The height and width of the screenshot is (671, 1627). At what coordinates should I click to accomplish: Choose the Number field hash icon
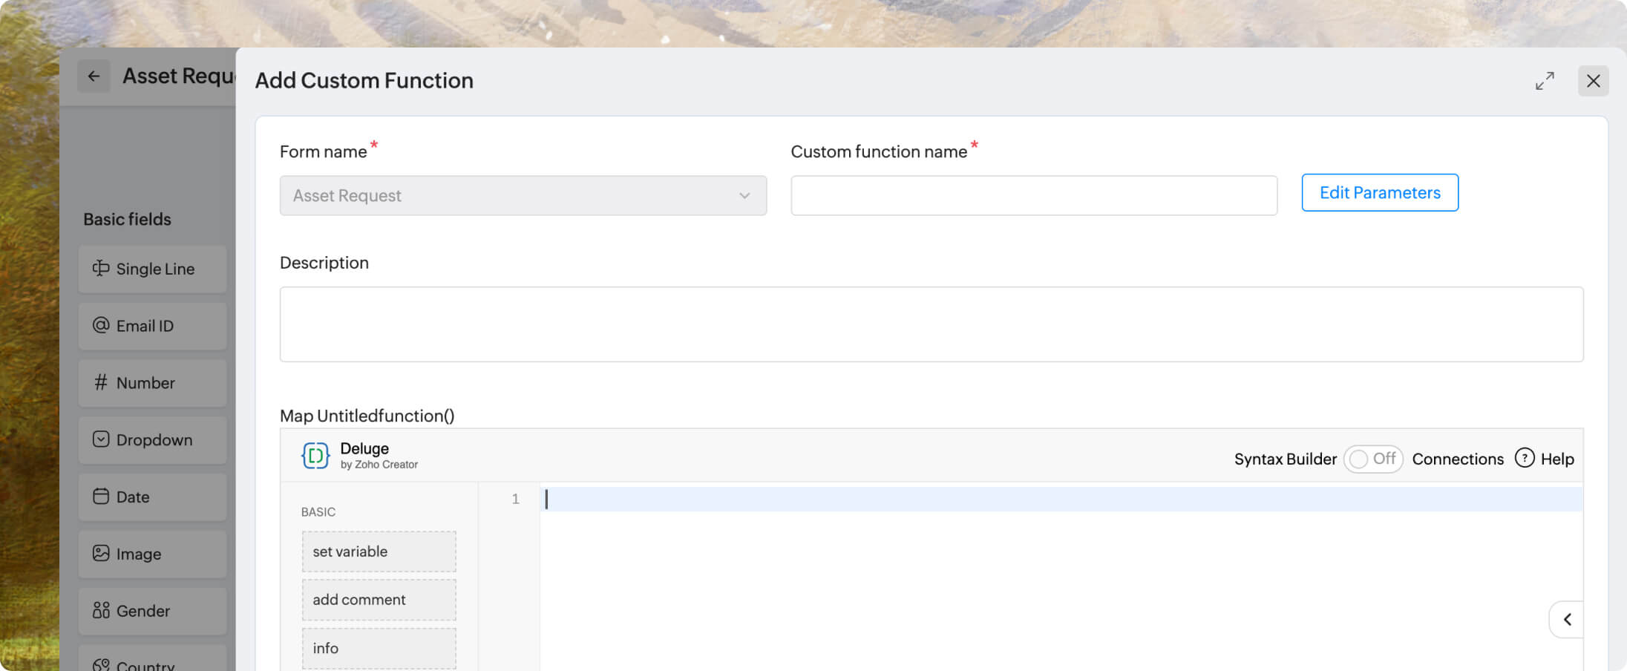(x=101, y=382)
